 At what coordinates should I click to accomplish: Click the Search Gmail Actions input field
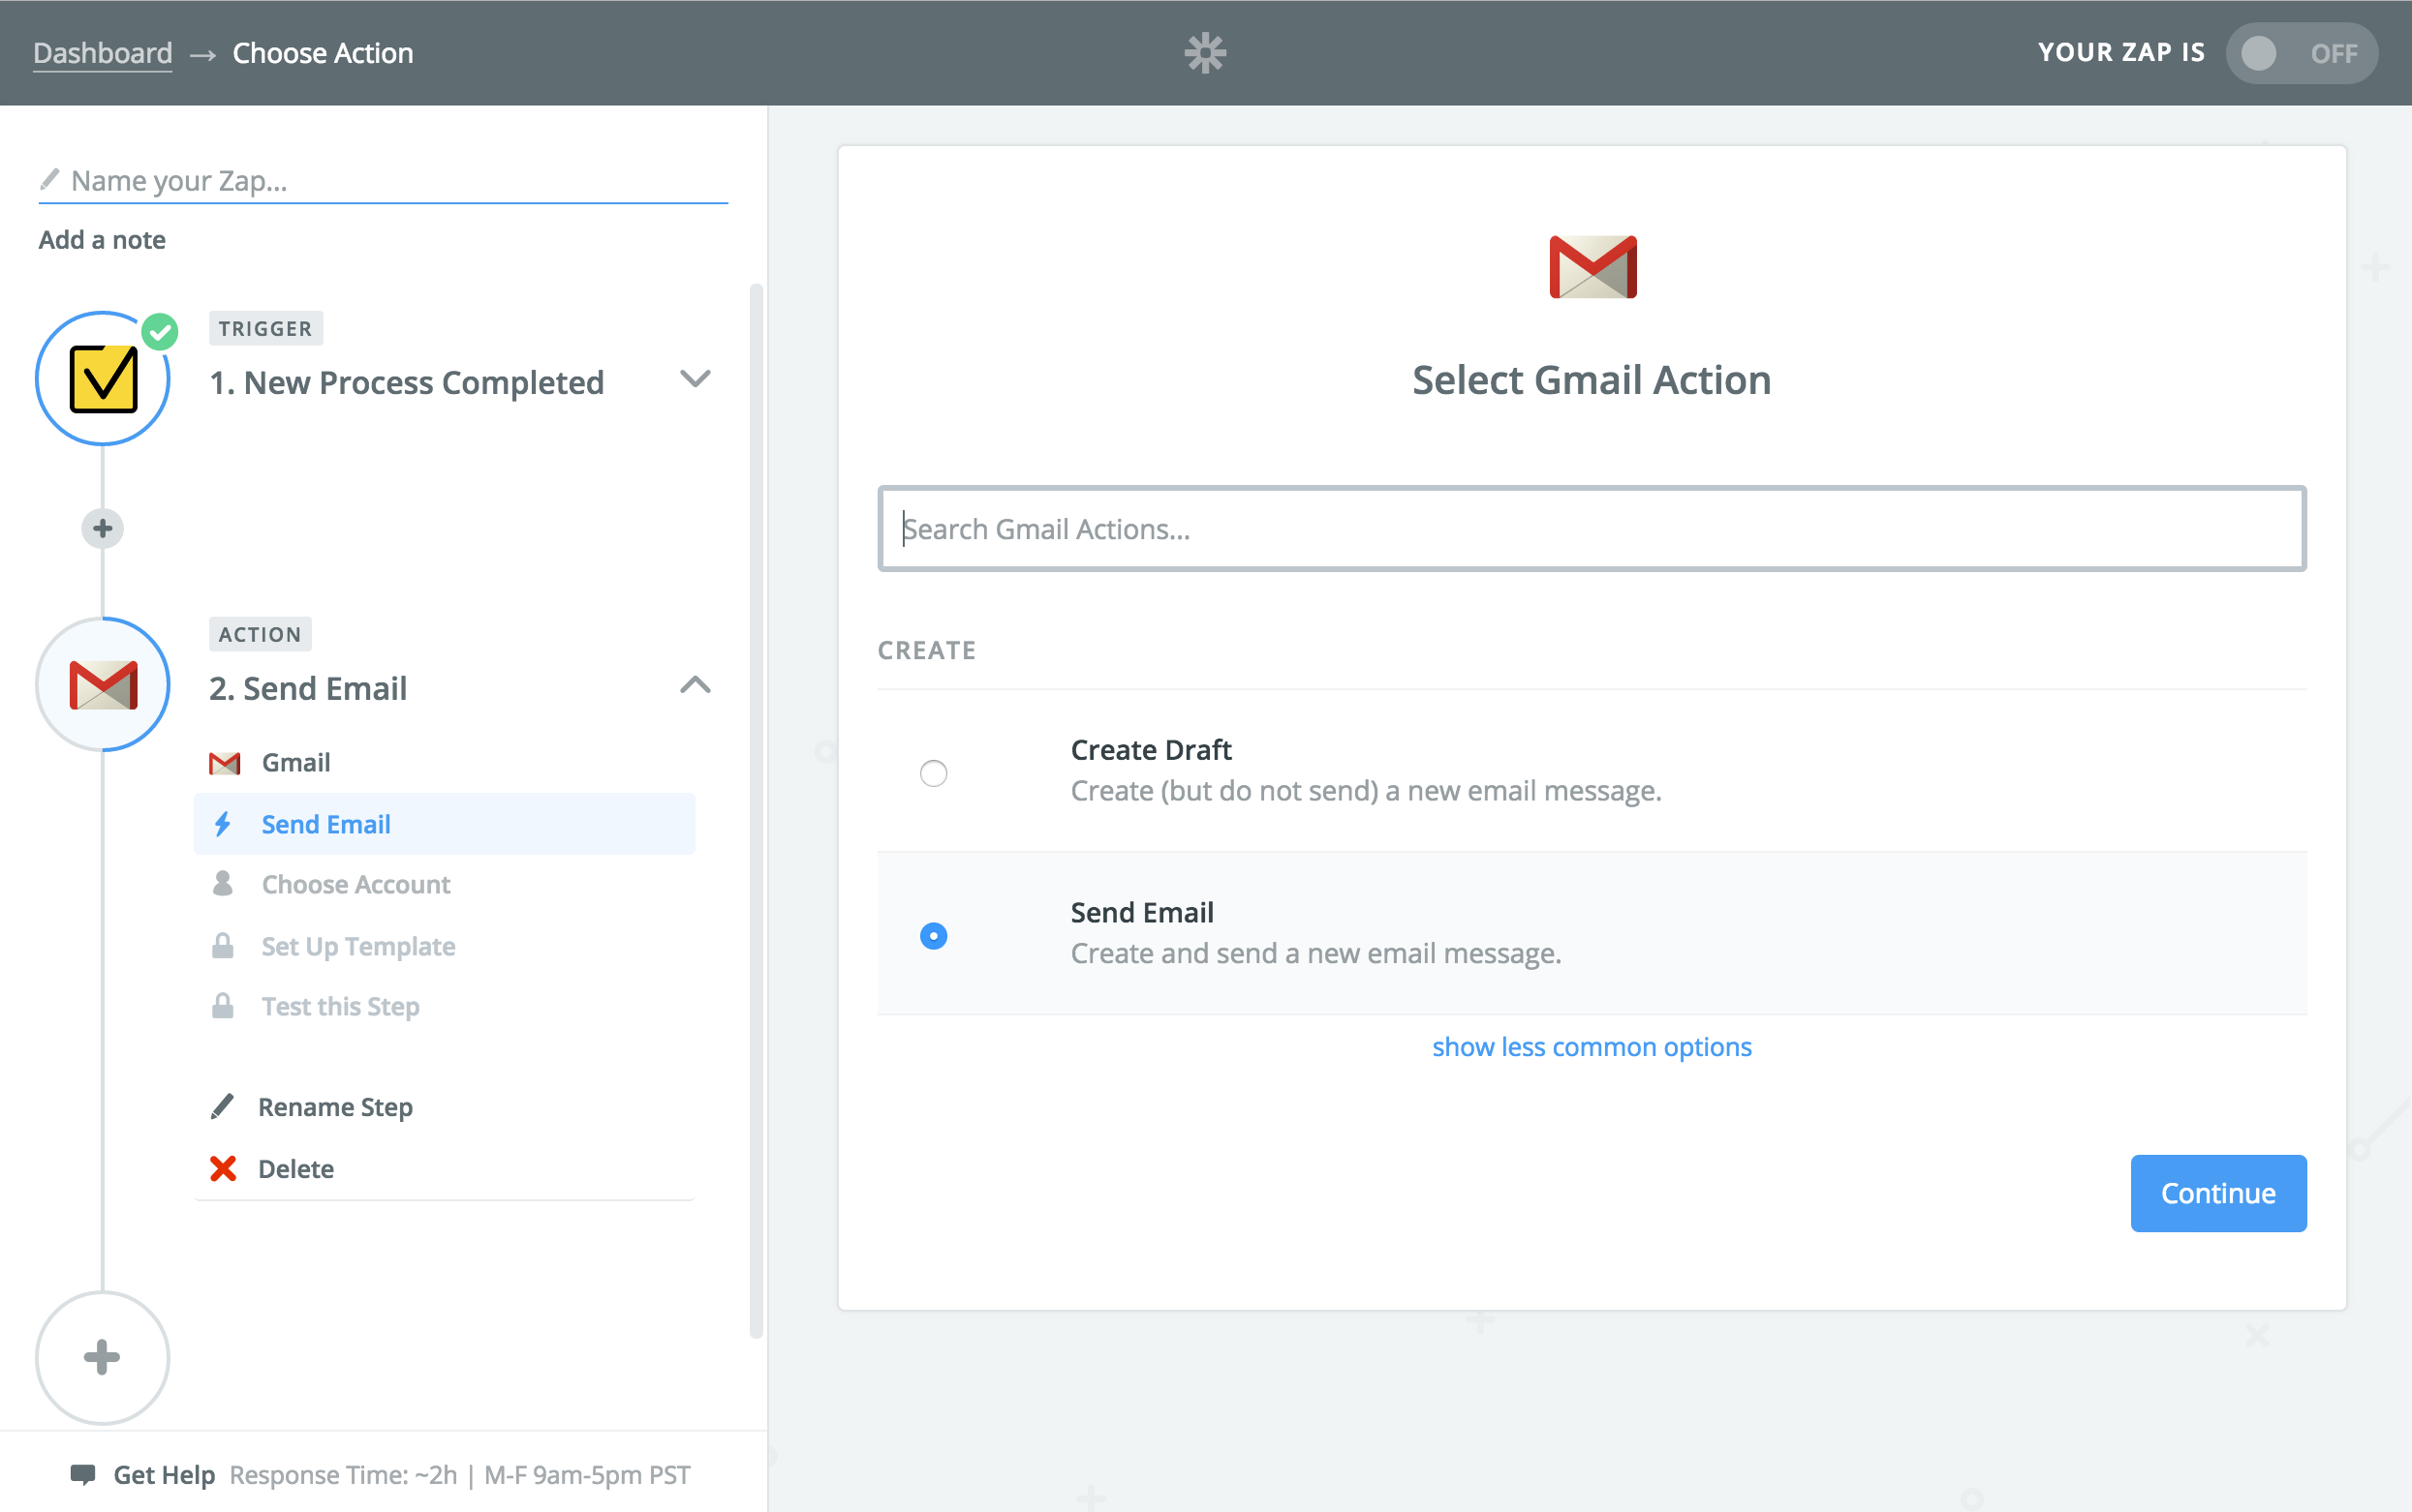pyautogui.click(x=1590, y=528)
